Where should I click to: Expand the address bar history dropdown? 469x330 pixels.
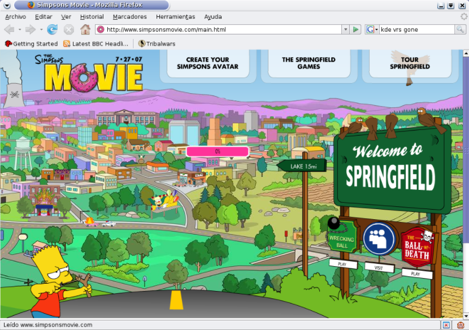click(x=345, y=29)
